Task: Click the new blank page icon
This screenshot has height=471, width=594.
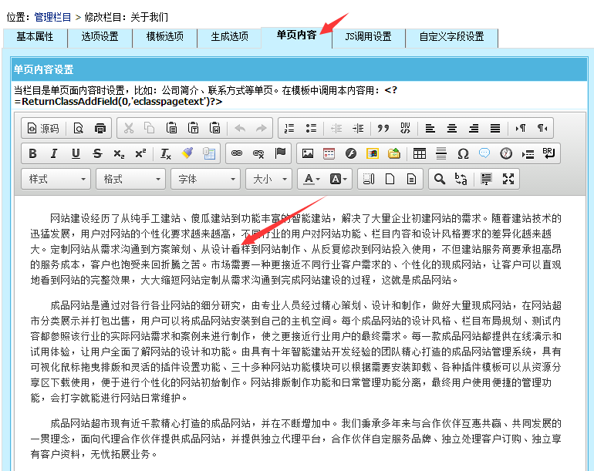Action: click(x=390, y=179)
